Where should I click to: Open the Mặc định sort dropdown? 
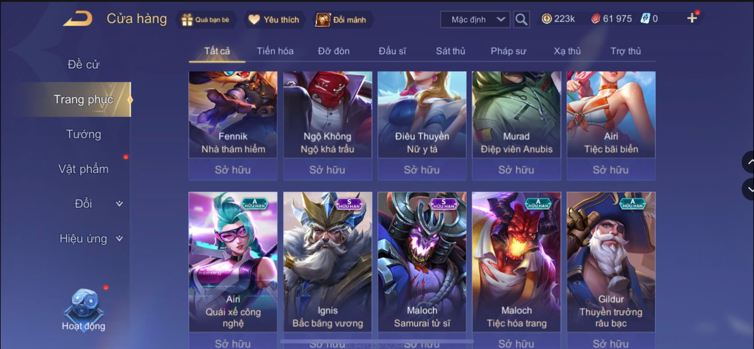coord(475,20)
